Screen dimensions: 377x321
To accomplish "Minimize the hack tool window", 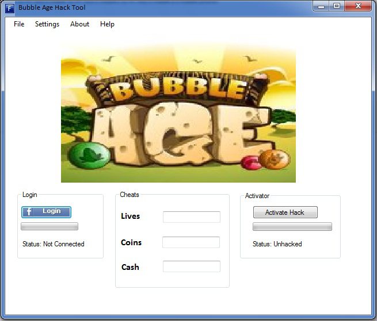I will pos(321,6).
